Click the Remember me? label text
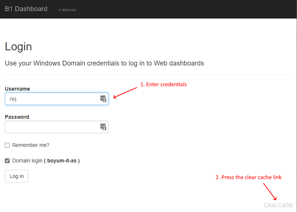Screen dimensions: 297x212 [x=31, y=145]
